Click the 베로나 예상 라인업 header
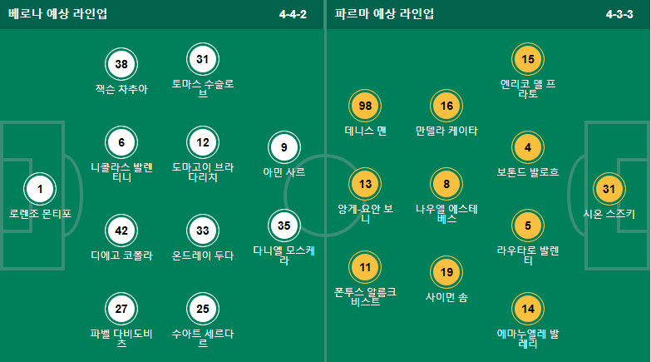This screenshot has width=651, height=362. coord(57,13)
